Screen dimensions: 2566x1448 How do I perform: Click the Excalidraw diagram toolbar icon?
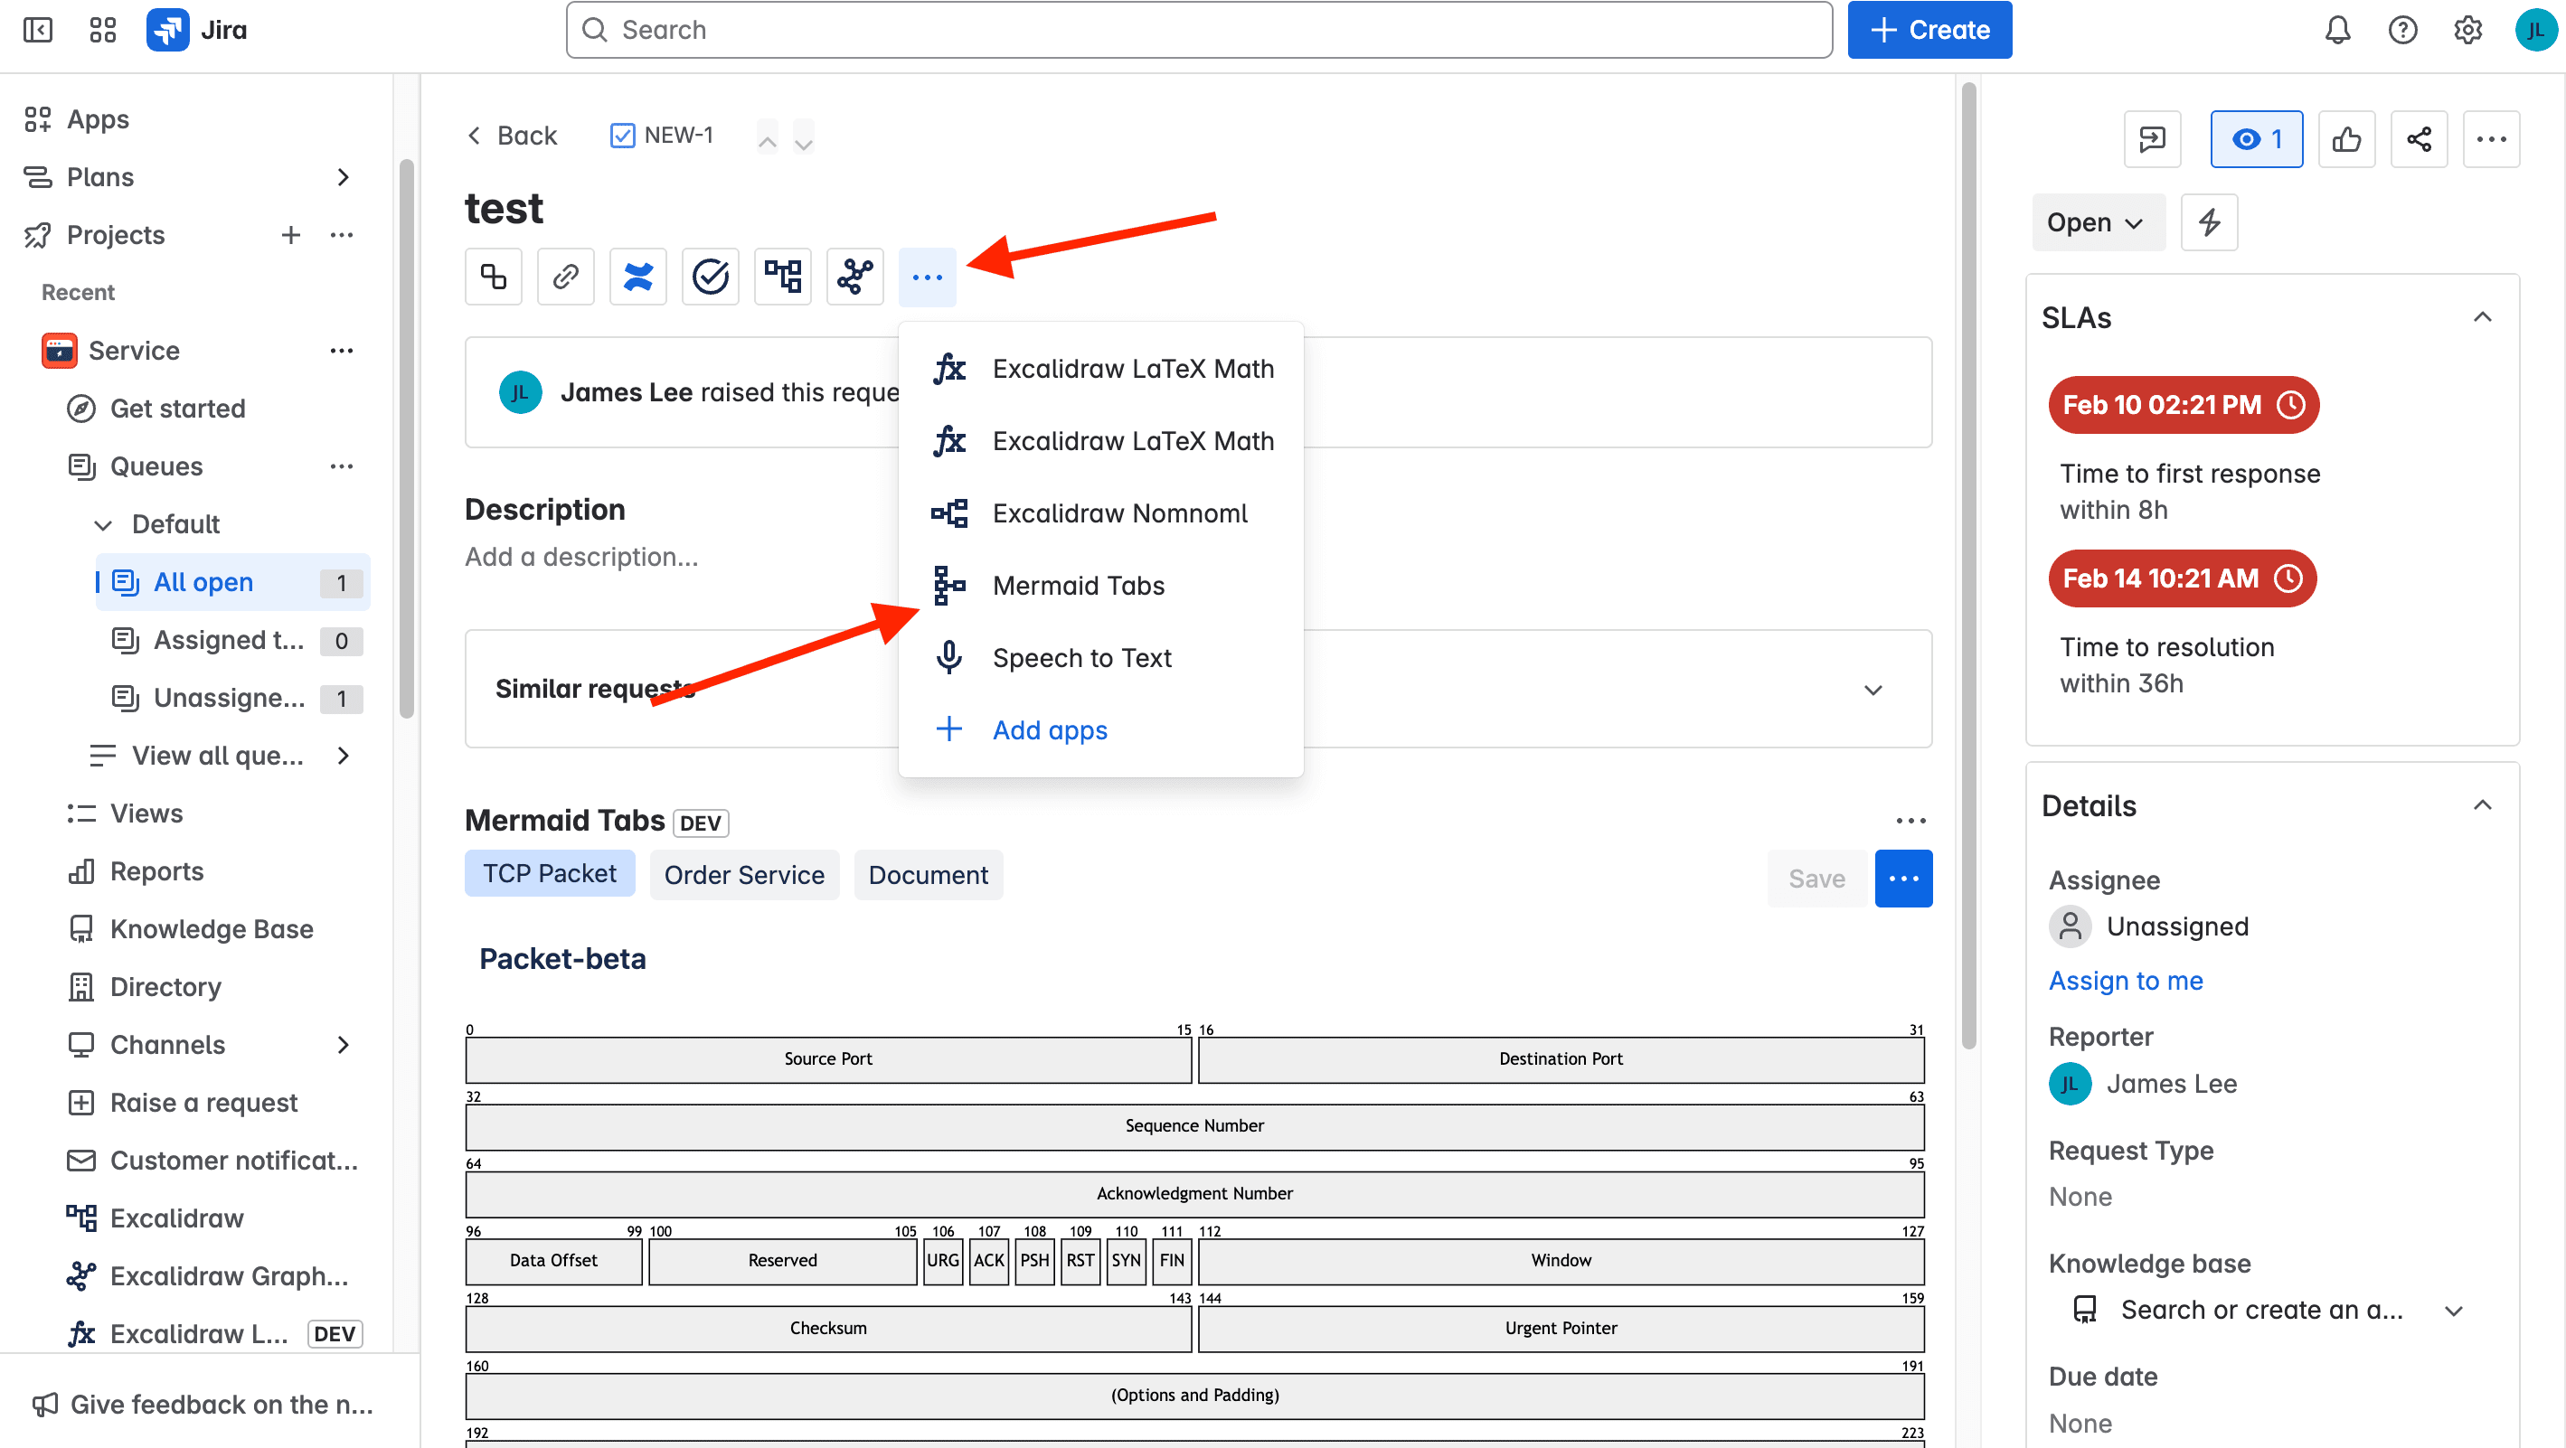tap(783, 276)
